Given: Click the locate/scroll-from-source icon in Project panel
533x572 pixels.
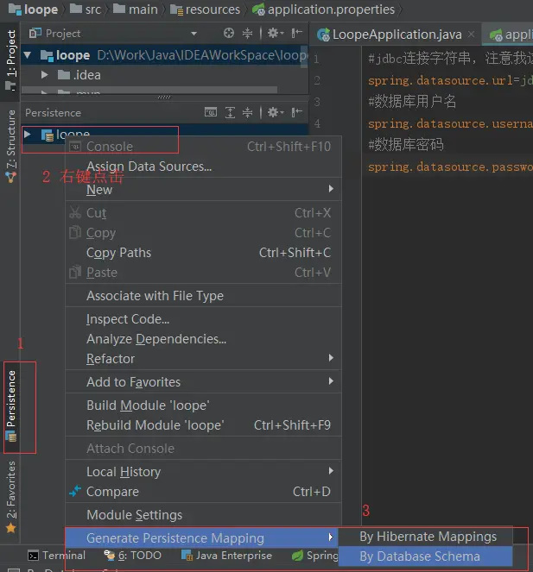Looking at the screenshot, I should pyautogui.click(x=229, y=33).
